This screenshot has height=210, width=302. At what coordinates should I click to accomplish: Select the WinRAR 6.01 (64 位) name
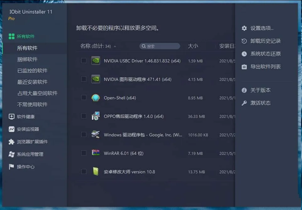click(x=124, y=153)
